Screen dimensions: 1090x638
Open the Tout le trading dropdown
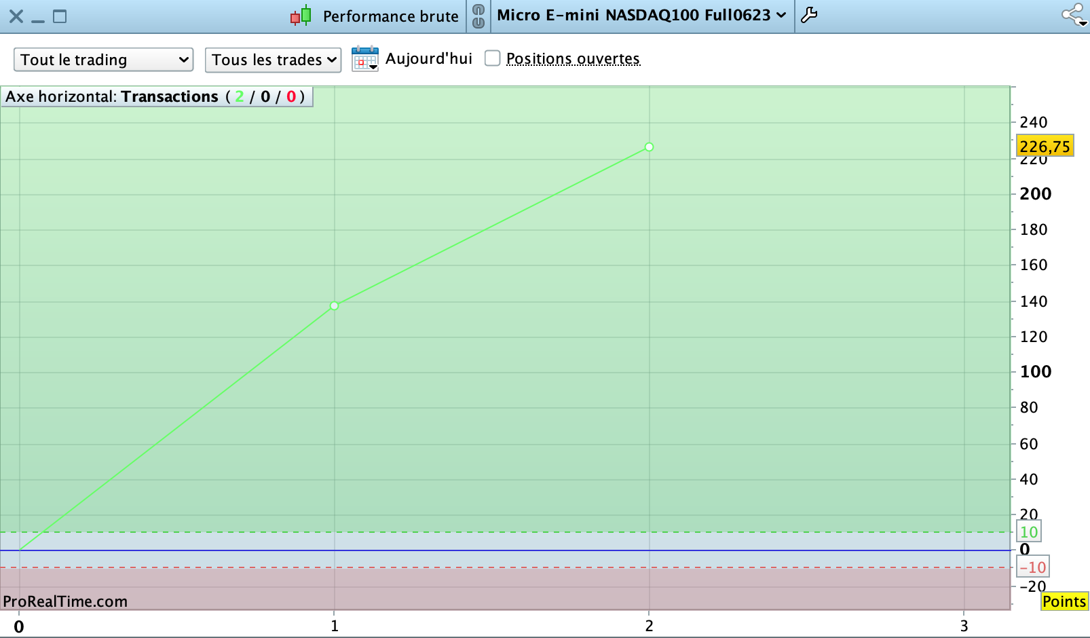[104, 60]
